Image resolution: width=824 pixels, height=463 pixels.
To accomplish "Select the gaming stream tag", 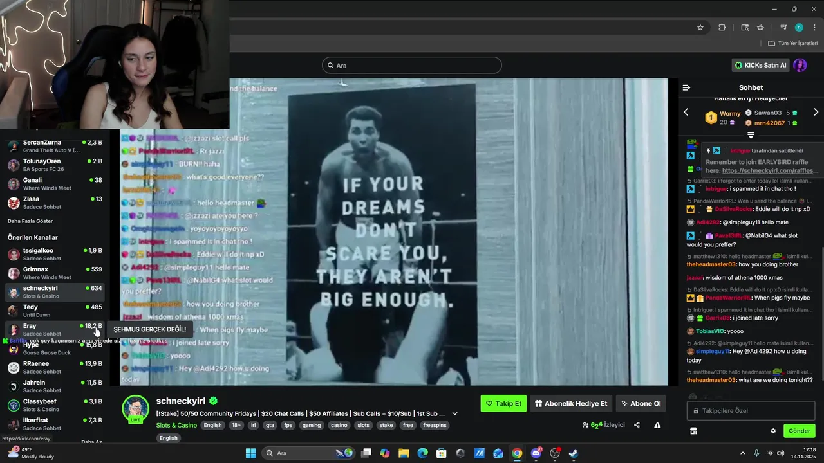I will pos(311,425).
